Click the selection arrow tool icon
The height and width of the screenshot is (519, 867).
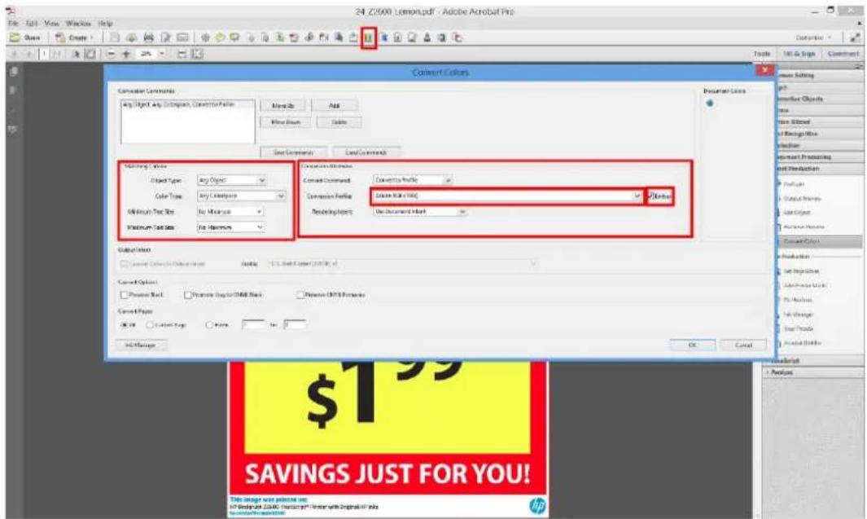(77, 54)
